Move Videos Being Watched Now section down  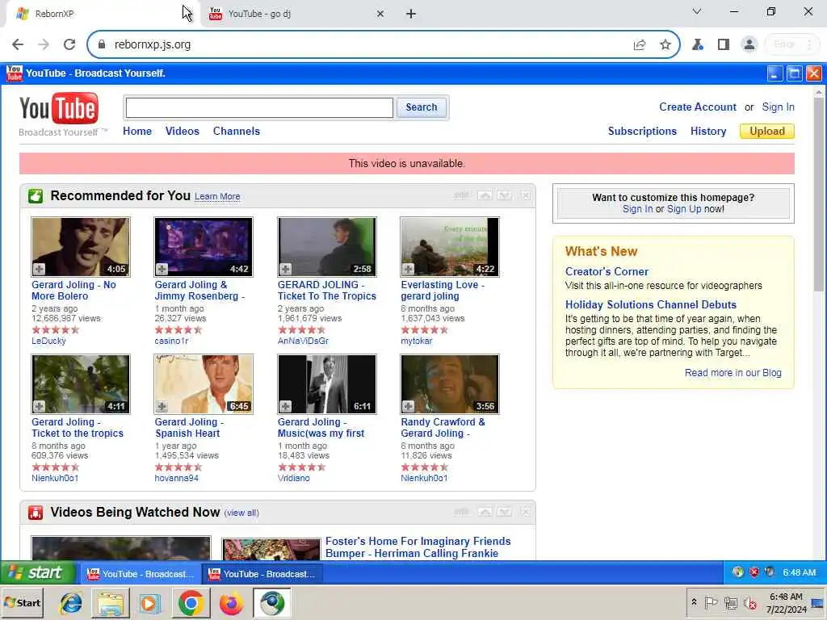(504, 512)
